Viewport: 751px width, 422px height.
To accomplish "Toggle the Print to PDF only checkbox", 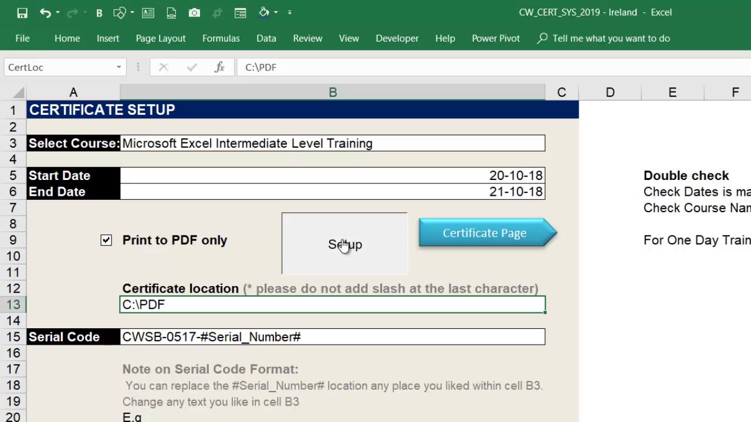I will [106, 240].
